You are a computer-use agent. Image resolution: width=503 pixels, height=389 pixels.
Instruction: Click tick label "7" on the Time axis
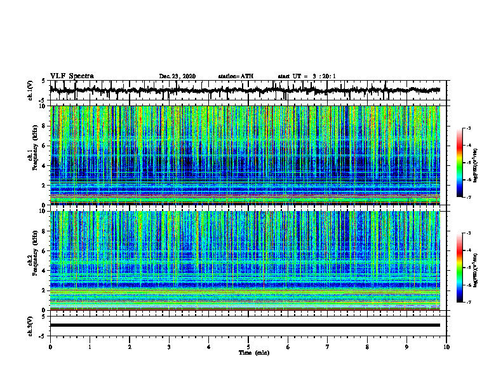pos(328,347)
